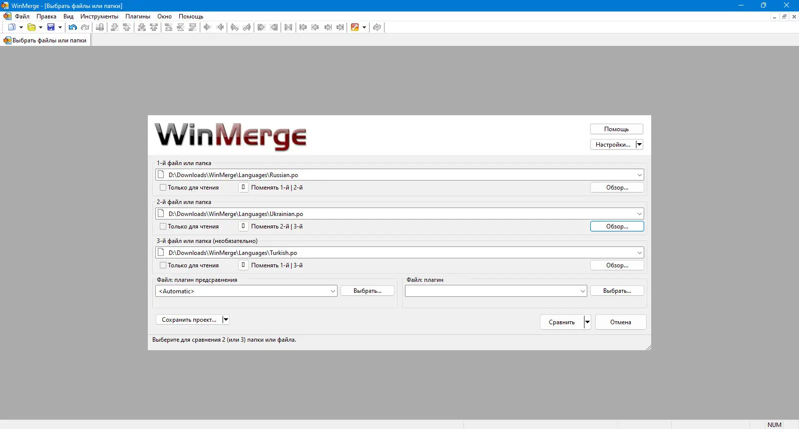This screenshot has height=429, width=799.
Task: Expand the Russian.po path dropdown
Action: point(639,175)
